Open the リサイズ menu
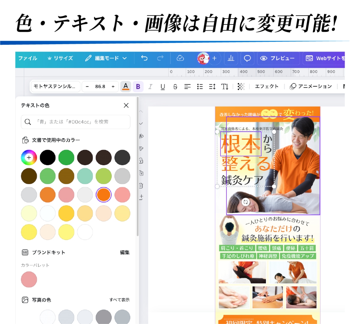360x324 pixels. (x=60, y=58)
